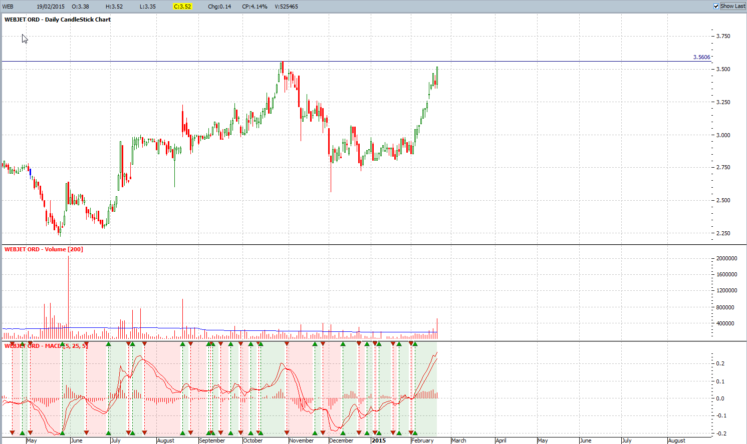Select the date 19/02/2015 in header
The height and width of the screenshot is (444, 747).
pos(50,7)
